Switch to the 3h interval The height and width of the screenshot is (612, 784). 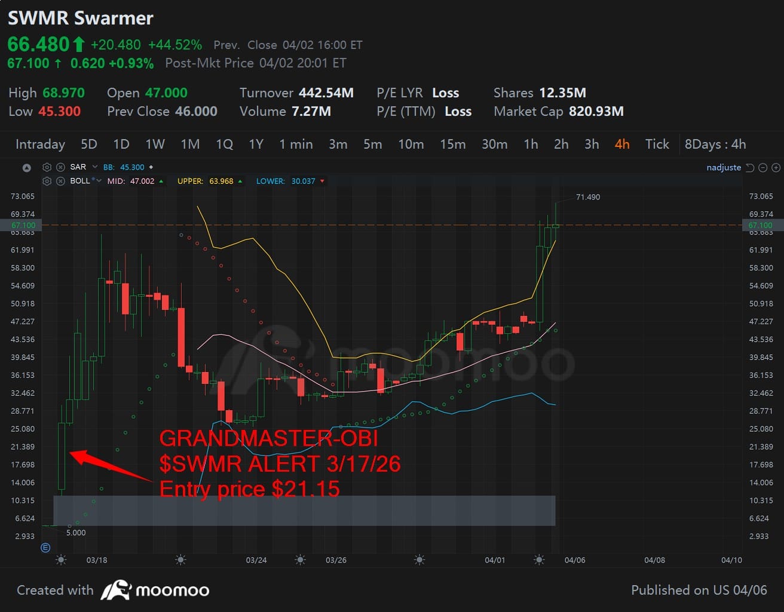[592, 144]
